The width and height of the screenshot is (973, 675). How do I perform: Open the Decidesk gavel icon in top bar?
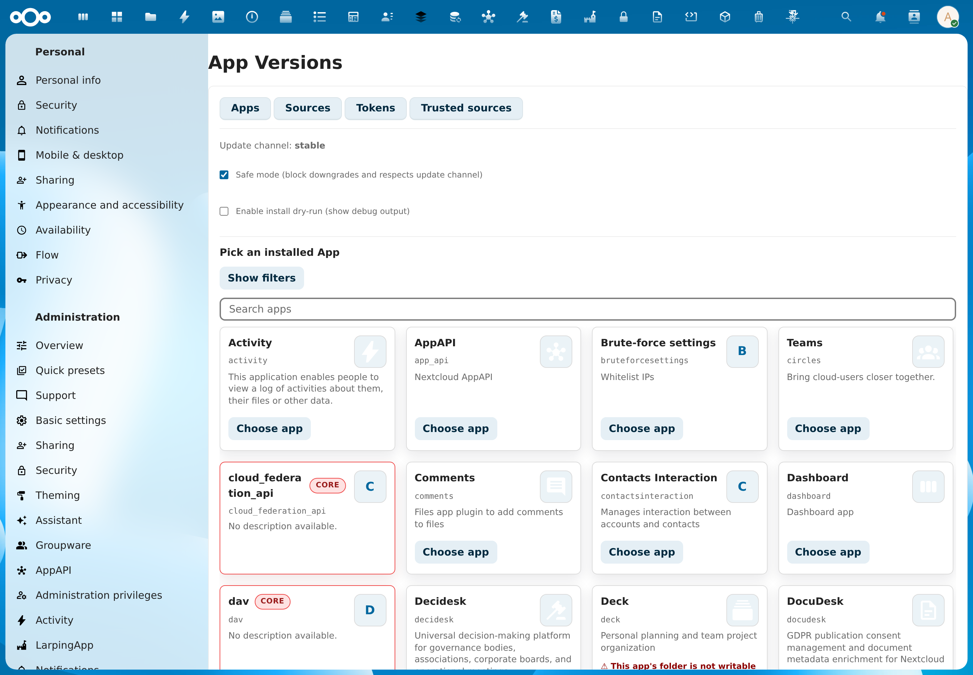pyautogui.click(x=523, y=17)
